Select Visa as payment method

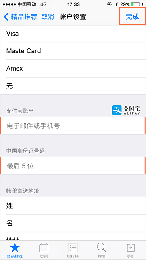coord(73,34)
